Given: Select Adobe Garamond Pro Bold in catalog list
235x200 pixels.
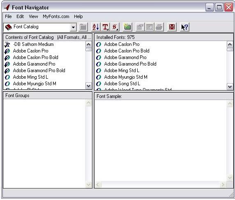Looking at the screenshot, I should pos(39,70).
